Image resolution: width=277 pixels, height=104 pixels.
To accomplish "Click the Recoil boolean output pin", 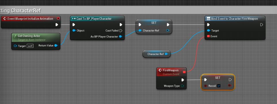I will tap(230, 86).
